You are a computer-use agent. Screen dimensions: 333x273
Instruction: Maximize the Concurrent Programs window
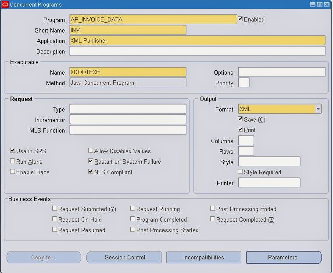[x=320, y=4]
